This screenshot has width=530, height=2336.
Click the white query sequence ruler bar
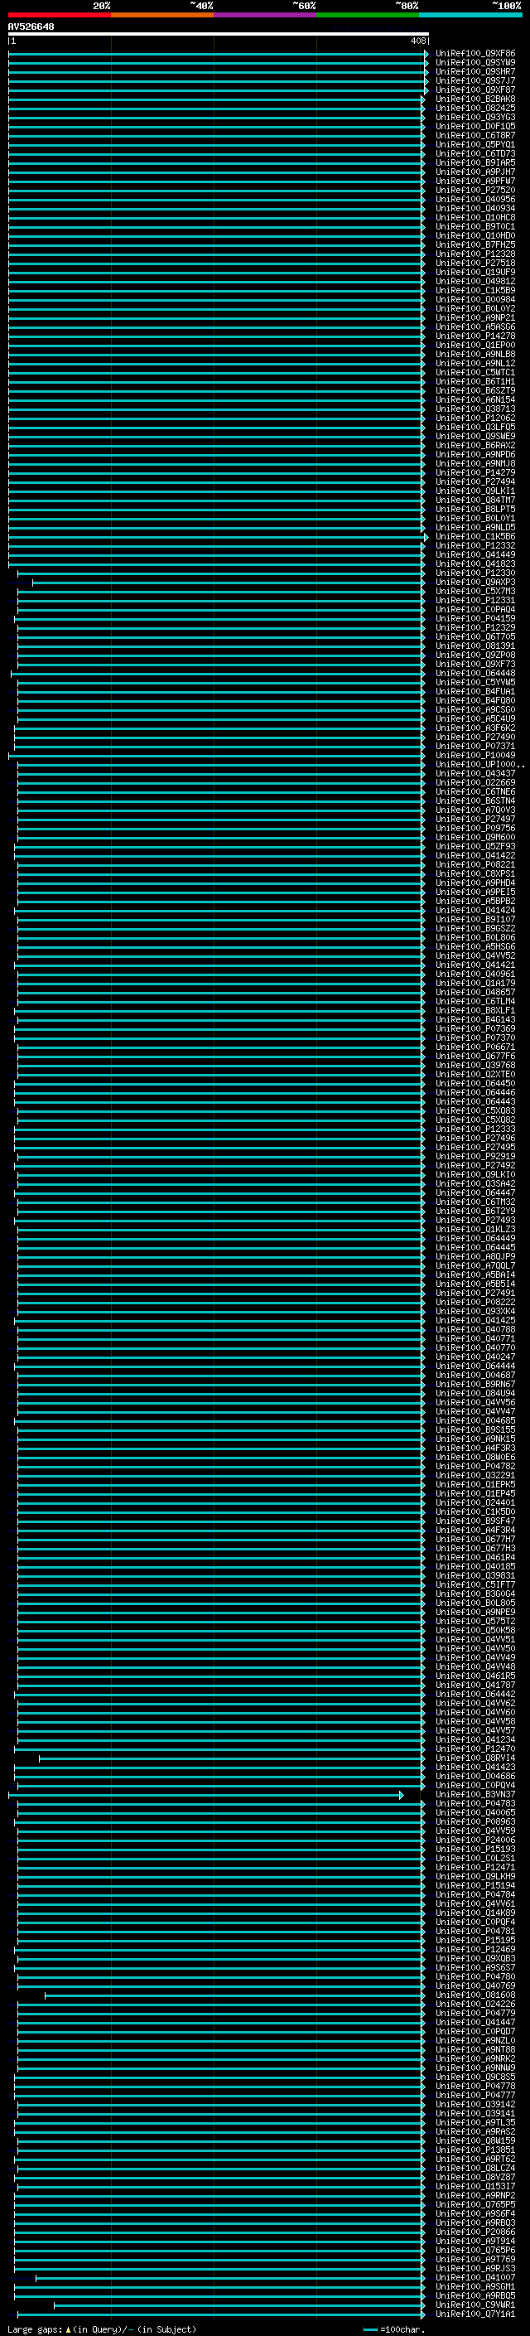coord(218,33)
